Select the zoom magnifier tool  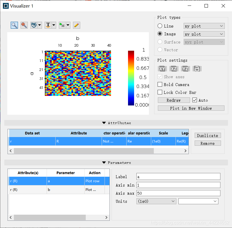point(14,25)
